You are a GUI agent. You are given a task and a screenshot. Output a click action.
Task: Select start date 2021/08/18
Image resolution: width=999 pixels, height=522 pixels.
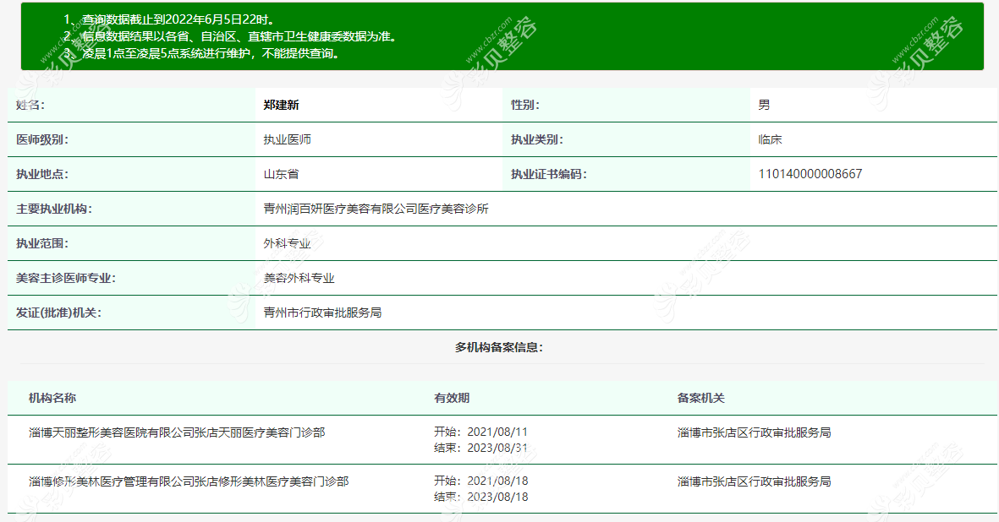[497, 481]
